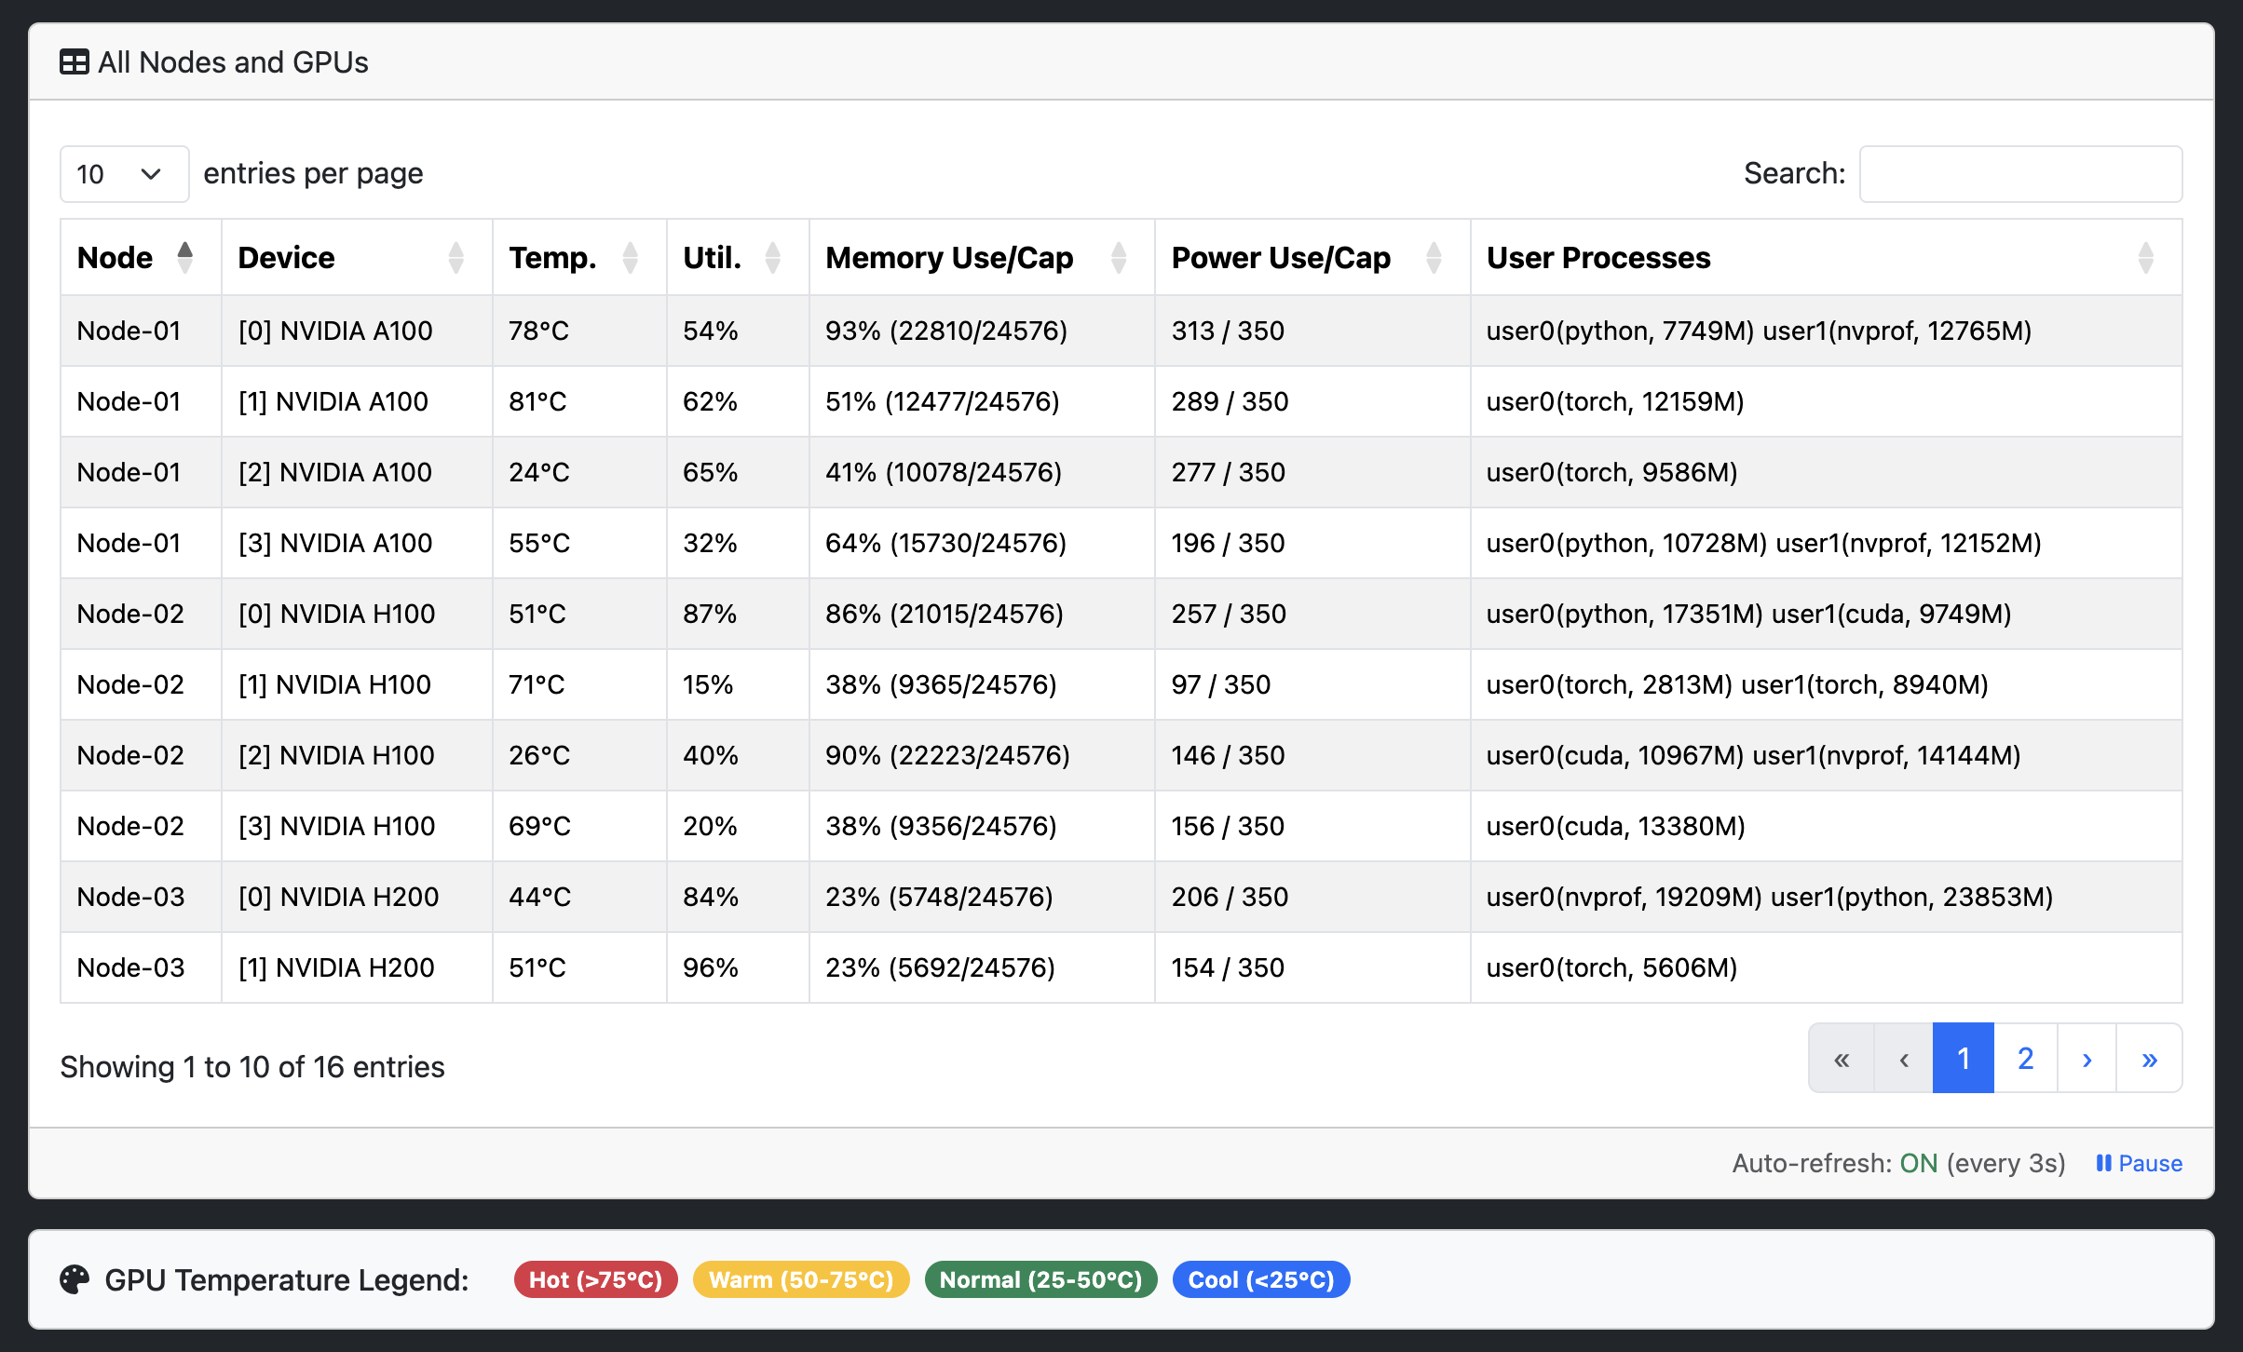
Task: Click the Hot (>75°C) legend badge
Action: [596, 1279]
